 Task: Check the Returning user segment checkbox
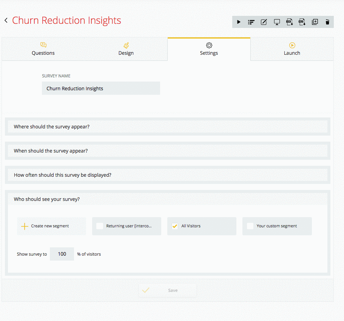[100, 226]
